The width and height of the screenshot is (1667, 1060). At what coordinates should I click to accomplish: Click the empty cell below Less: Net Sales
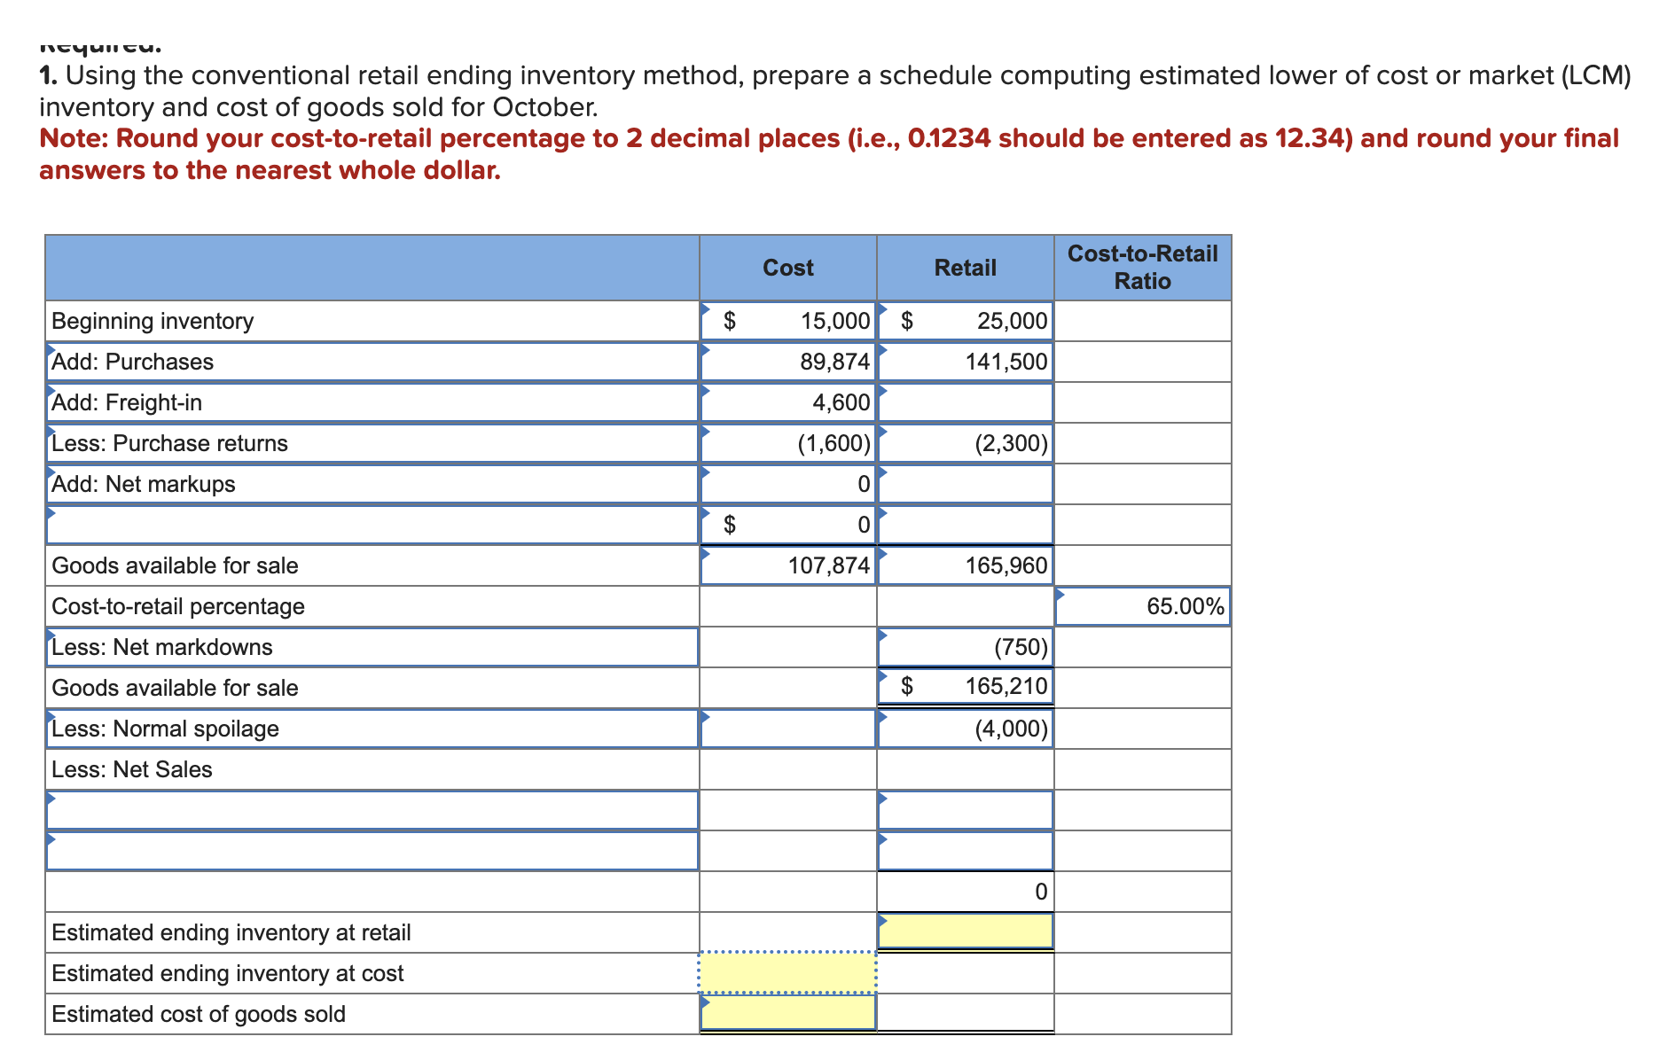tap(372, 809)
